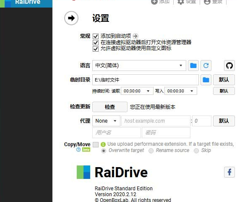The width and height of the screenshot is (237, 202).
Task: Select Skip radio button
Action: (196, 151)
